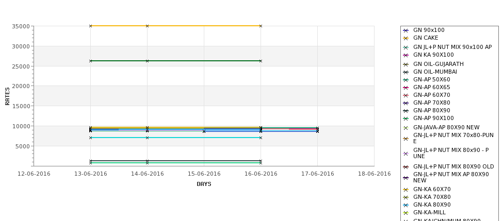Click the cyan line data point at 16-06-2016
Screen dimensions: 503x221
click(x=261, y=138)
